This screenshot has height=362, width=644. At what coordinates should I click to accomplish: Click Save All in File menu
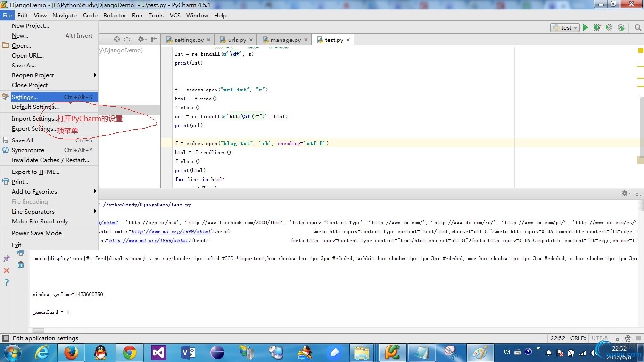point(49,140)
